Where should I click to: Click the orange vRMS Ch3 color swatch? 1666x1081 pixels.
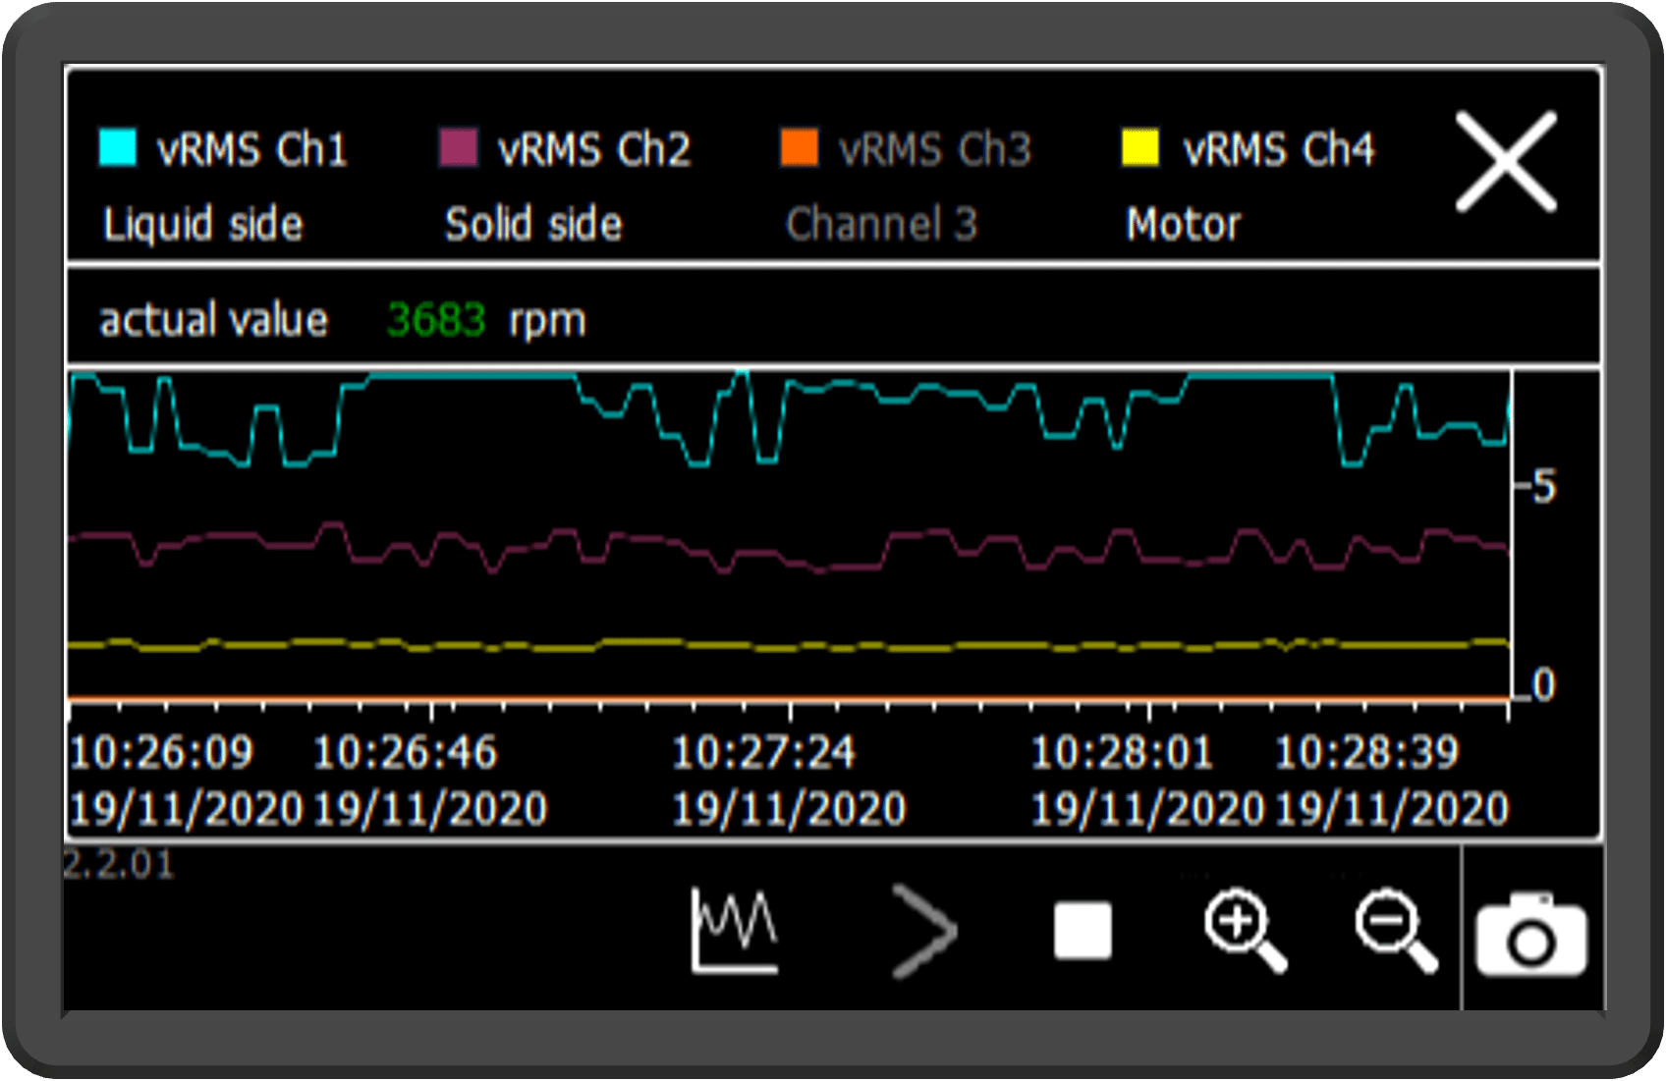click(x=800, y=147)
